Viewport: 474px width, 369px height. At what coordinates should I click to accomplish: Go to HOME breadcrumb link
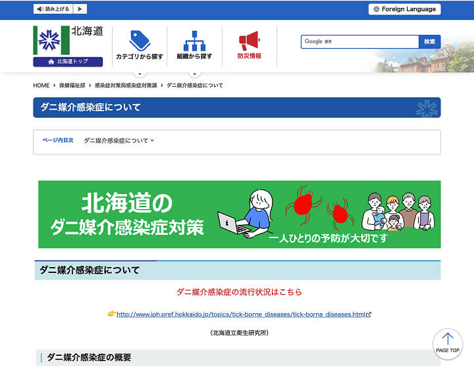coord(41,86)
